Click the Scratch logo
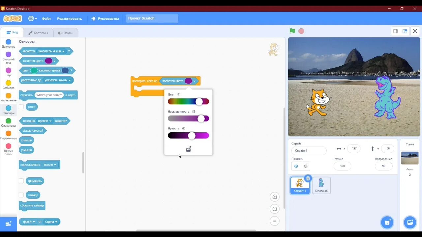The image size is (422, 237). point(13,18)
